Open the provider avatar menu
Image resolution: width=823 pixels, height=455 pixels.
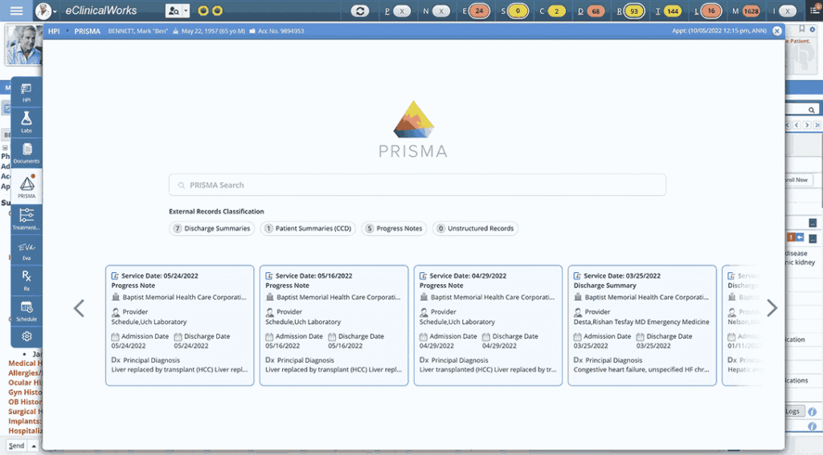(44, 10)
